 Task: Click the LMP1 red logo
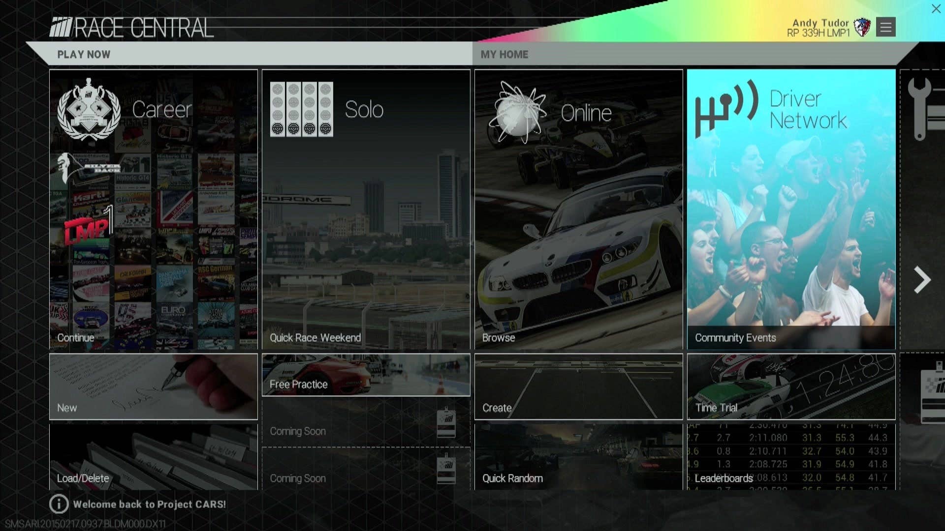[x=89, y=226]
